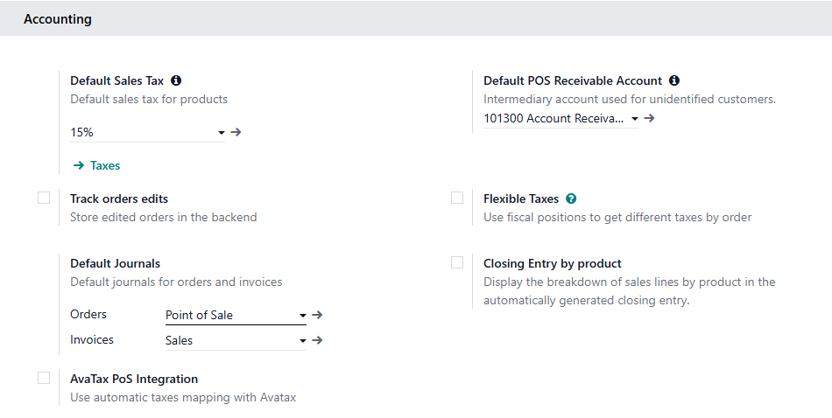
Task: Enable Track orders edits checkbox
Action: [x=44, y=199]
